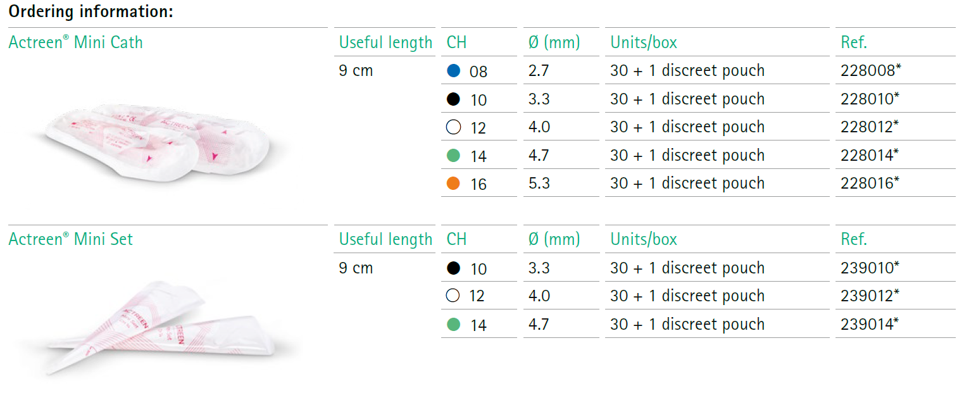Click the Ordering information heading
The height and width of the screenshot is (400, 964).
[91, 11]
